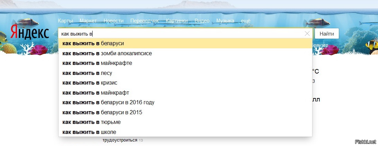
Task: Choose suggestion "как выжить в зомби апокалипсисе"
Action: pyautogui.click(x=108, y=53)
